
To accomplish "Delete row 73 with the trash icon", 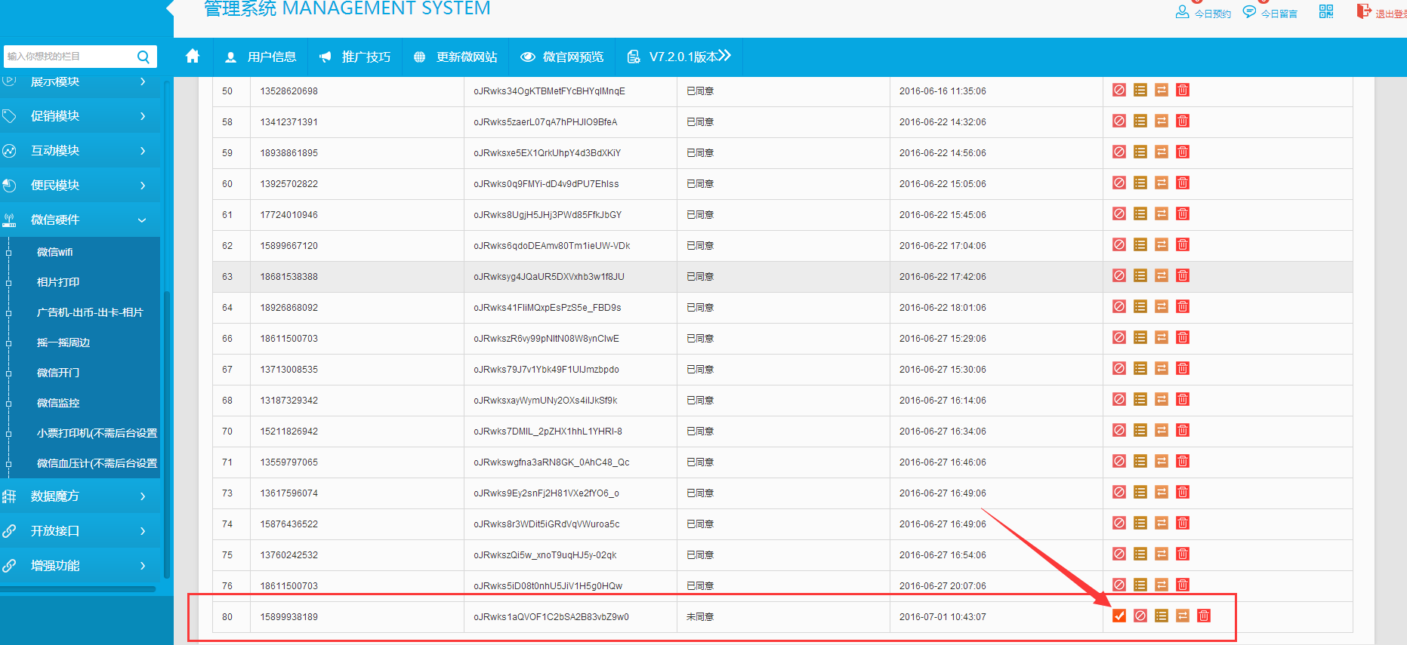I will tap(1183, 492).
